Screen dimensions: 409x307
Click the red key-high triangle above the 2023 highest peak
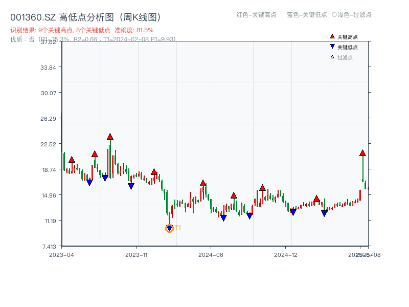pyautogui.click(x=110, y=136)
